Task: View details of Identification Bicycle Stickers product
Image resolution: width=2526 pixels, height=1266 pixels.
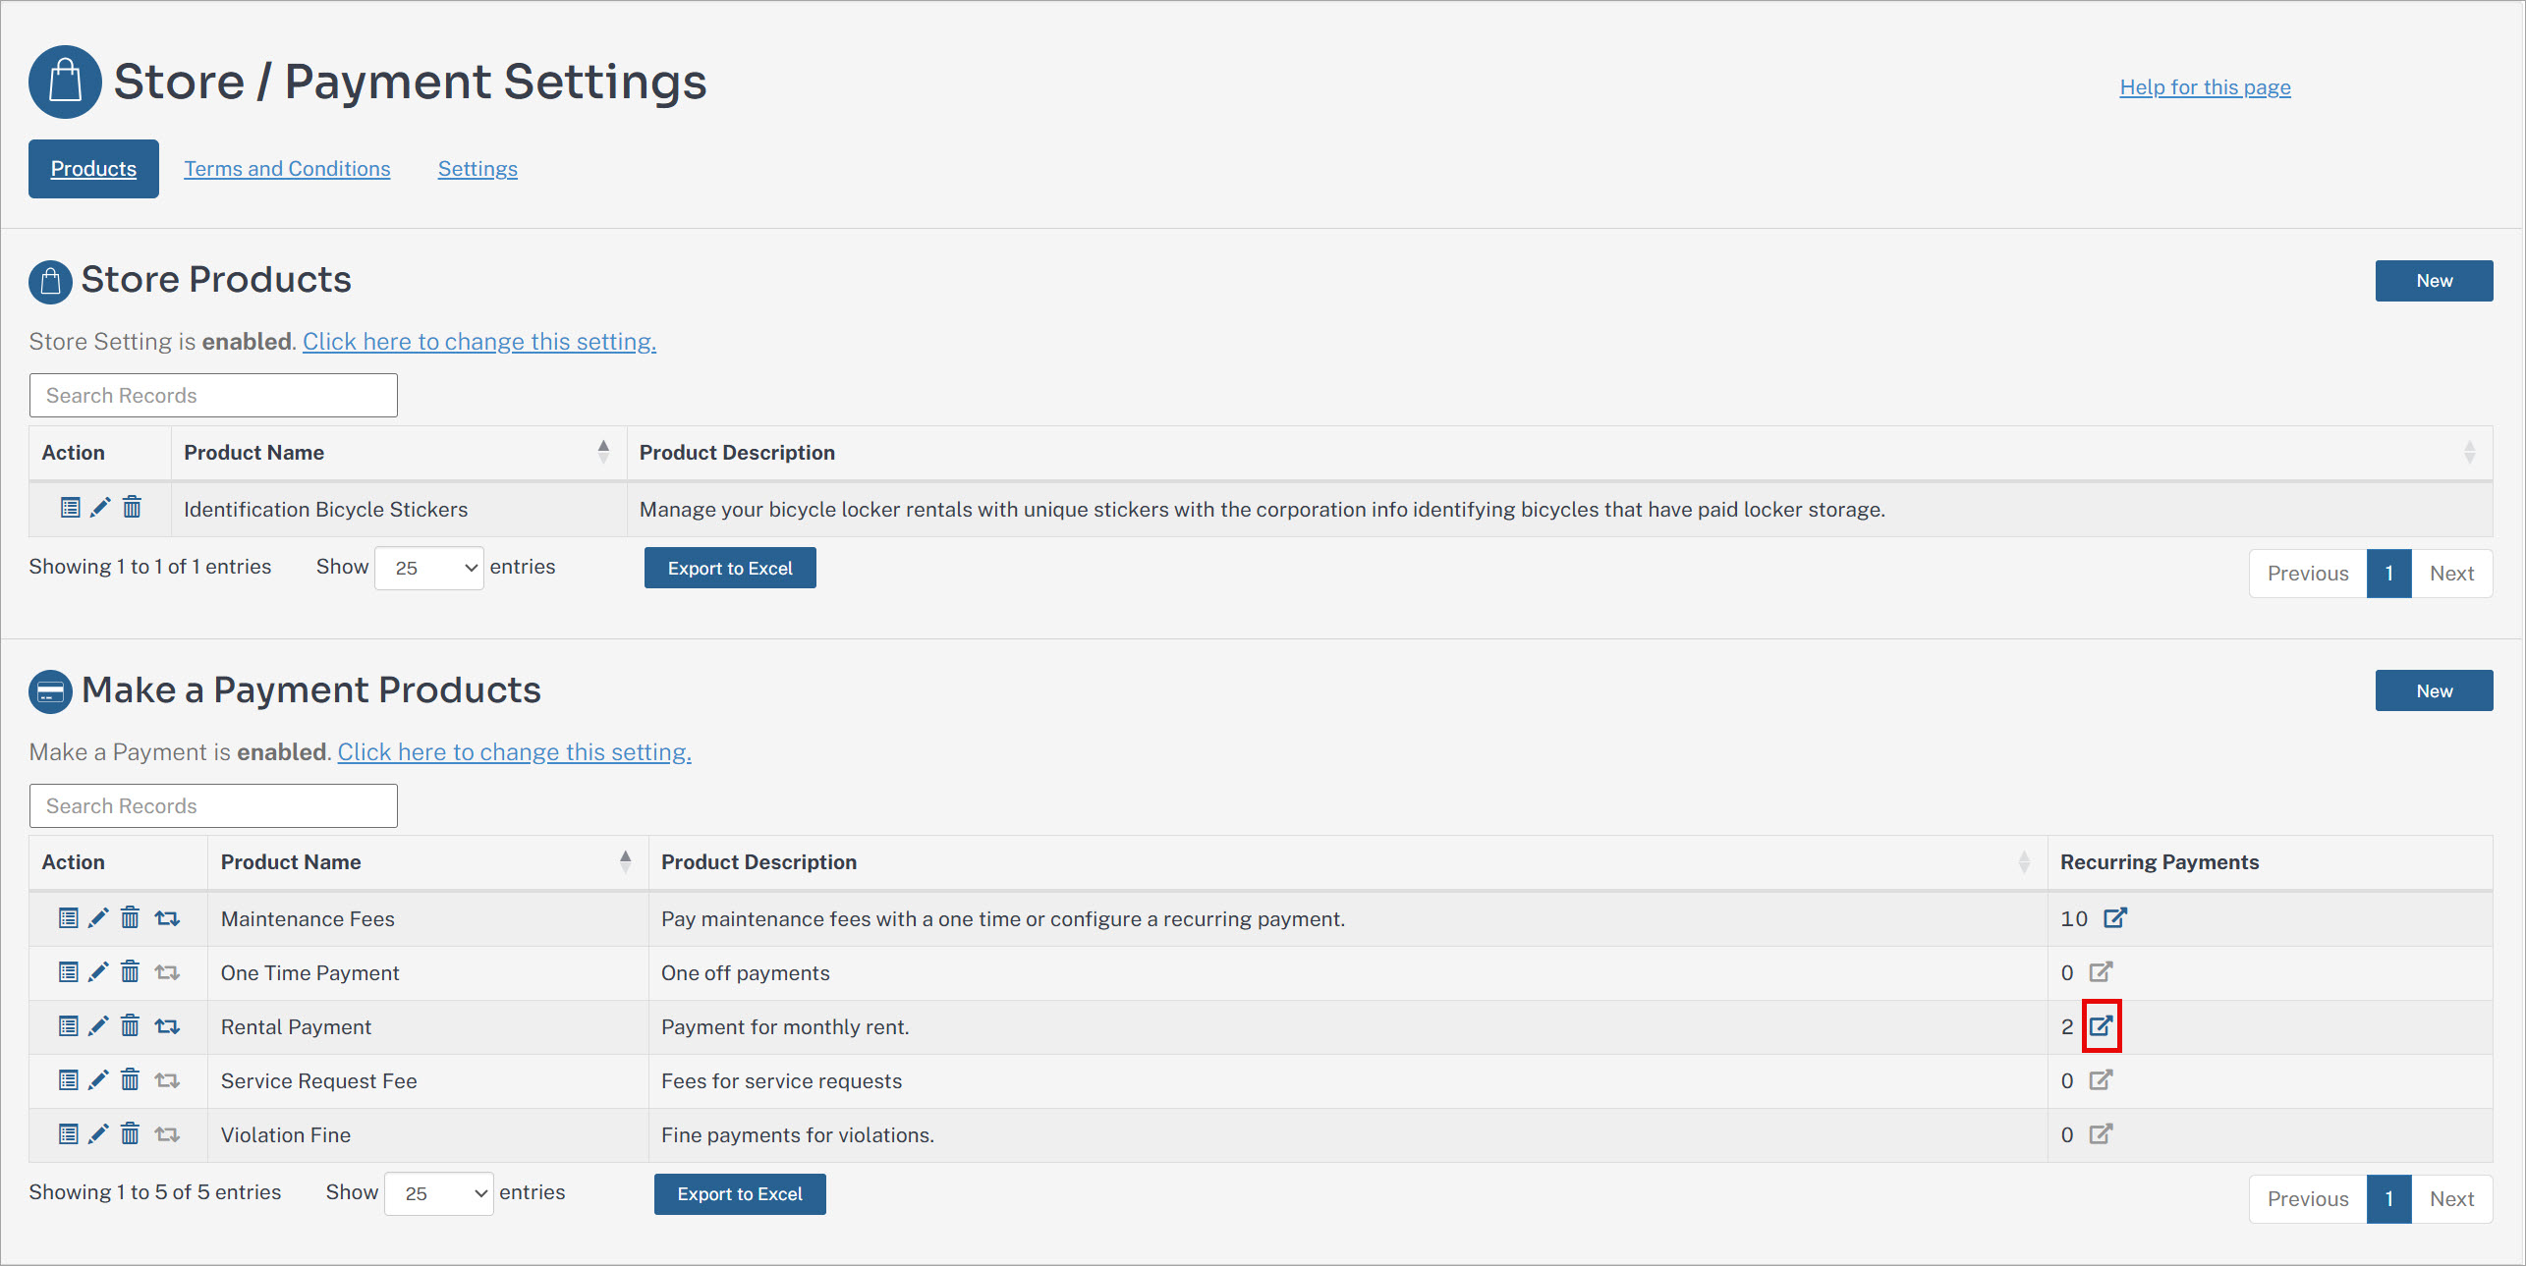Action: (70, 508)
